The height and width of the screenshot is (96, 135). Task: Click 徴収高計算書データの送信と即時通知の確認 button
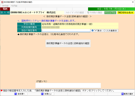(x=68, y=43)
